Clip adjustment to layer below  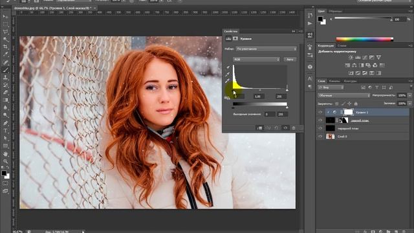(259, 128)
